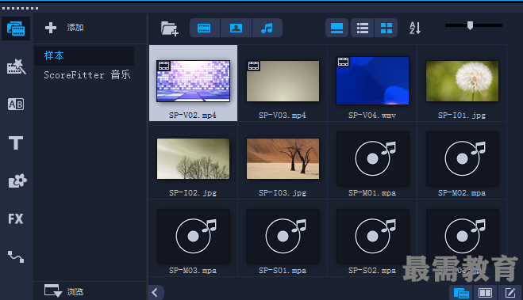
Task: Open the Title (T) panel
Action: pos(16,142)
